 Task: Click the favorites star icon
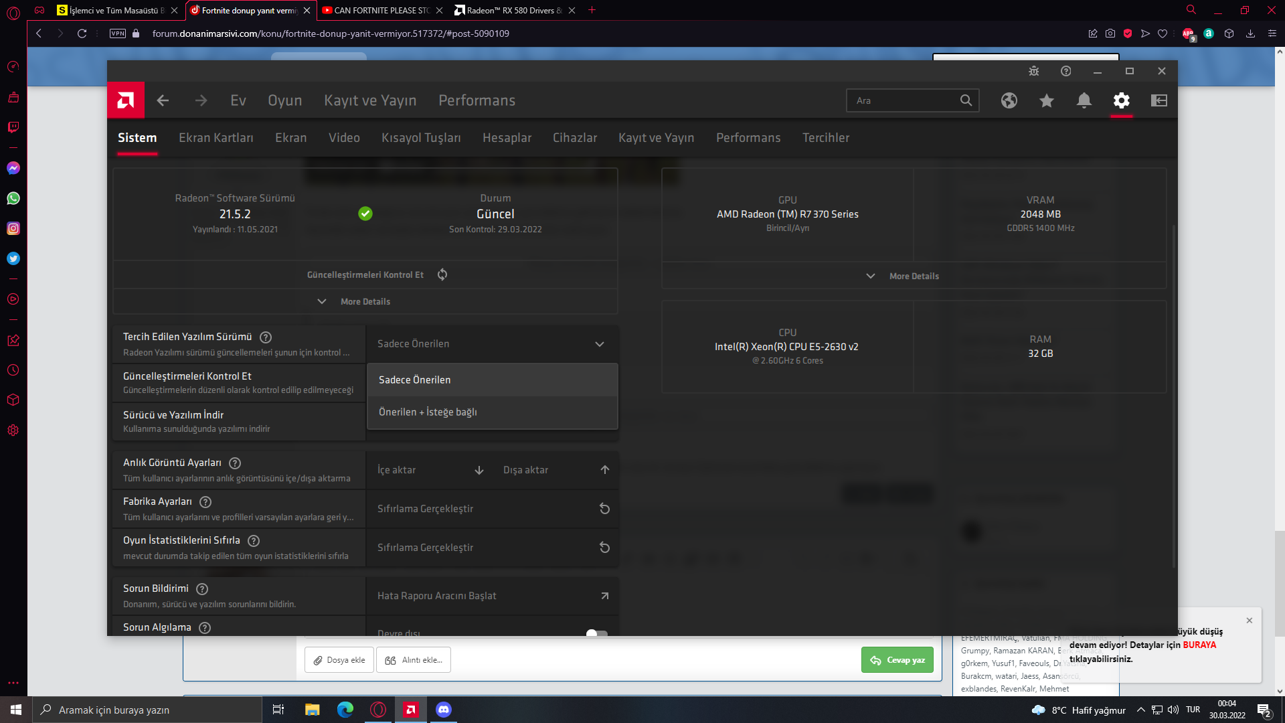click(1046, 100)
